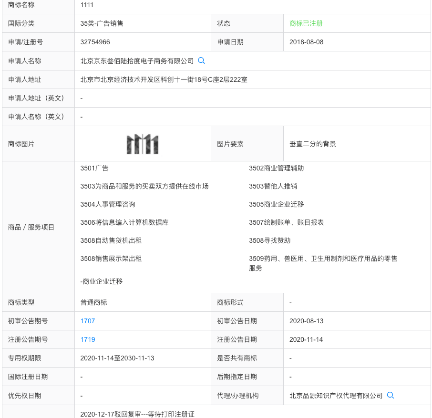
Task: Select the application number 32754966
Action: click(98, 42)
